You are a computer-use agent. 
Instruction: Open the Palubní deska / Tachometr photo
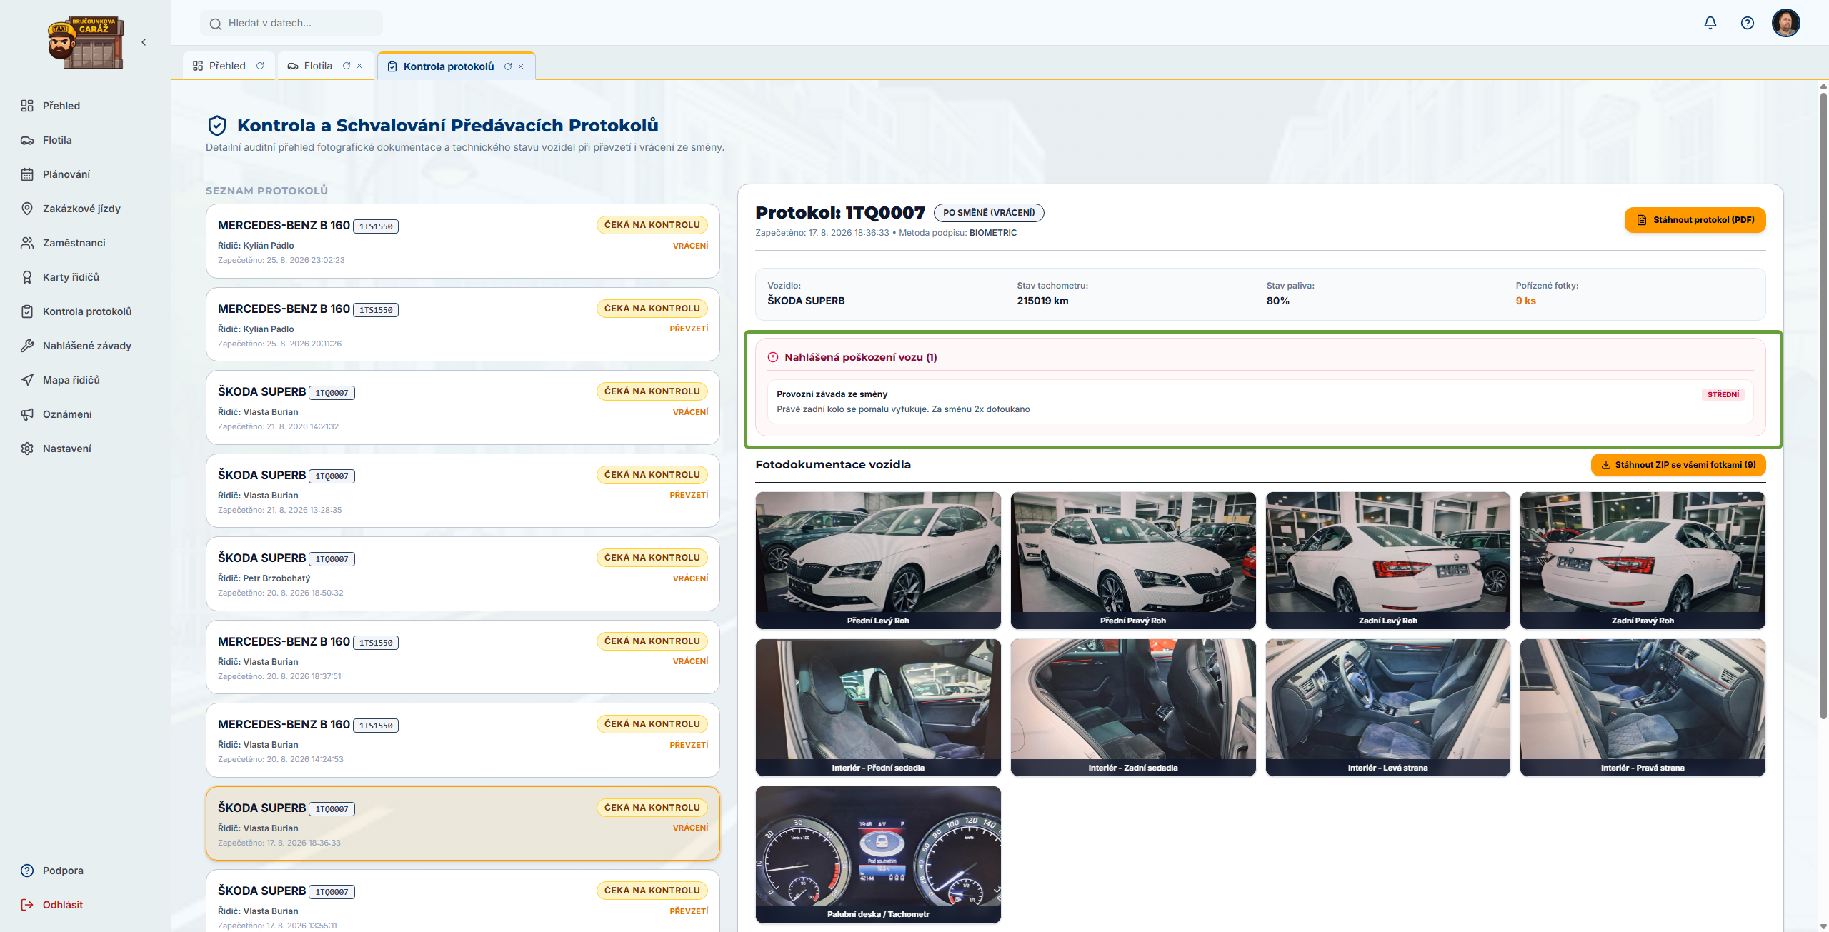point(878,854)
